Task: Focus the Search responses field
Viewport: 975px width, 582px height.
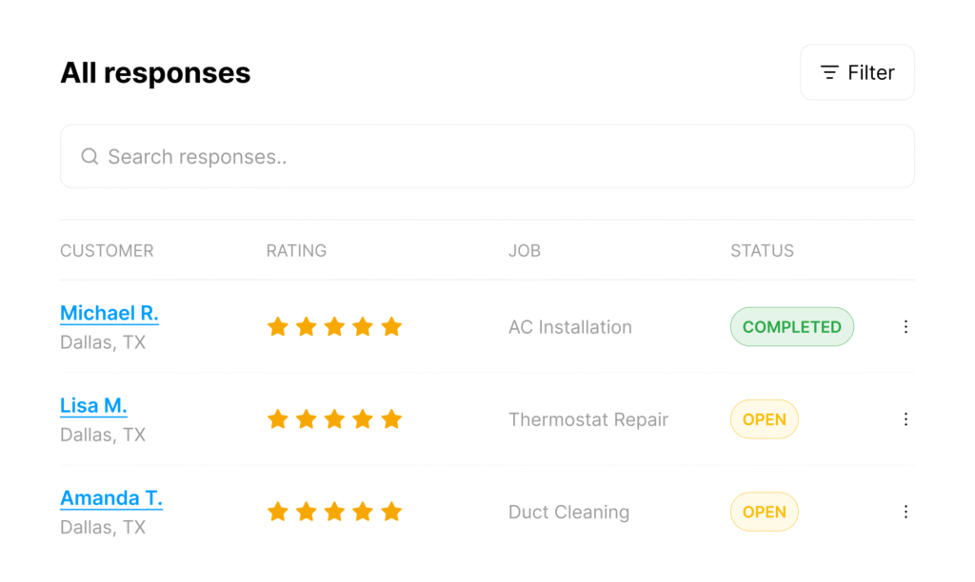Action: coord(487,157)
